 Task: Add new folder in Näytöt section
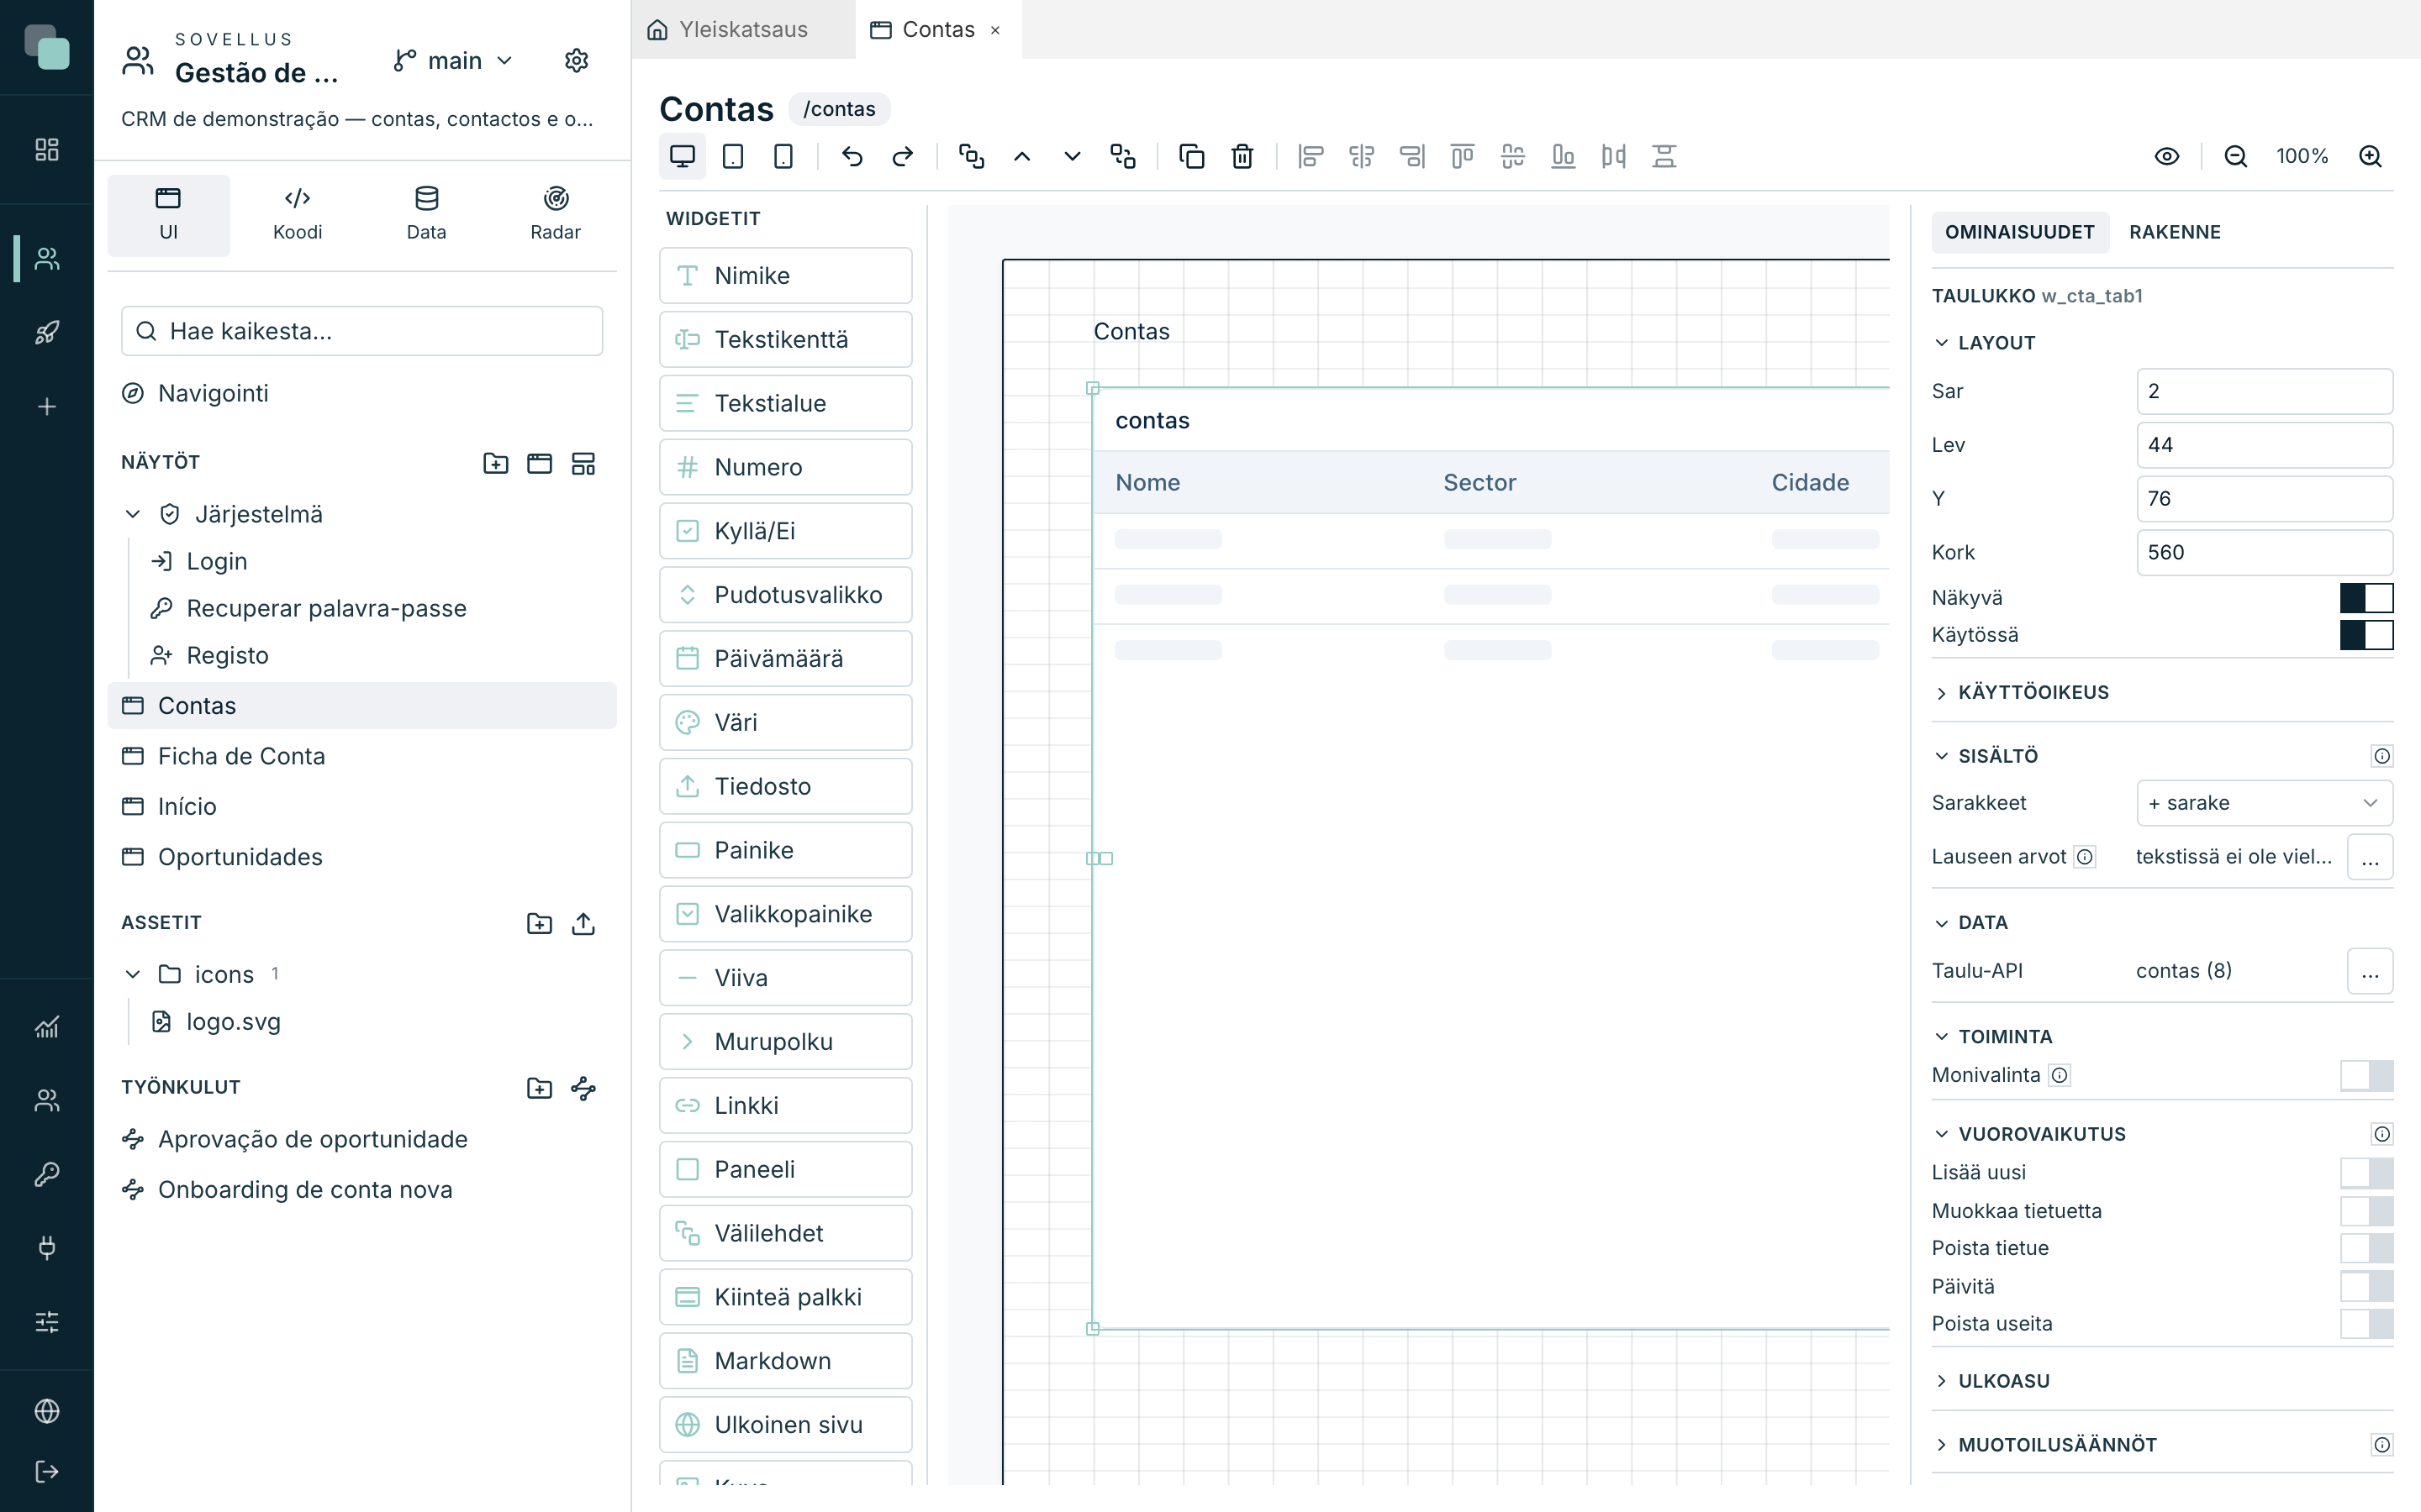(495, 463)
